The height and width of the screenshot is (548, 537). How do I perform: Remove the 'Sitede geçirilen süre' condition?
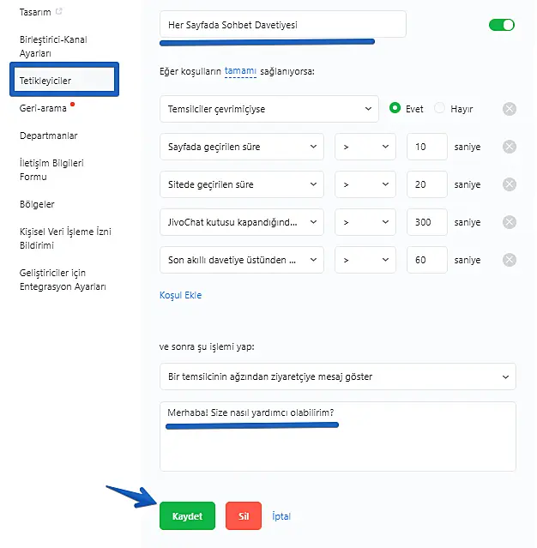pos(509,184)
